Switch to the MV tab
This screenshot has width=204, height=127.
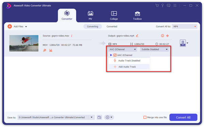[x=90, y=15]
